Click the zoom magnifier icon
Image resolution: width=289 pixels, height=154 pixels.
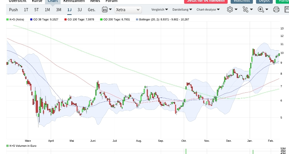coord(261,9)
